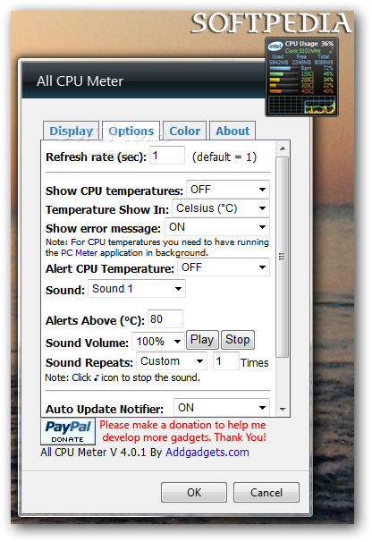Open the Sound Repeats dropdown
This screenshot has height=542, width=372.
(172, 360)
